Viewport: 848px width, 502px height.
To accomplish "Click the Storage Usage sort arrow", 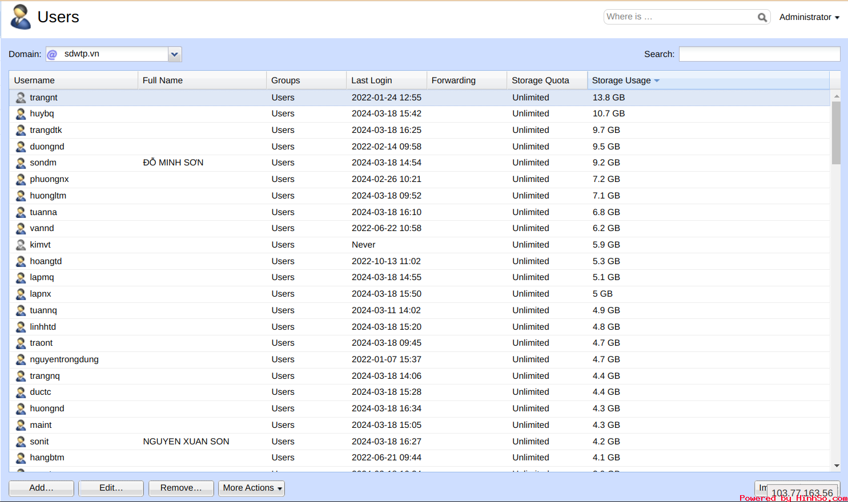I will click(657, 80).
